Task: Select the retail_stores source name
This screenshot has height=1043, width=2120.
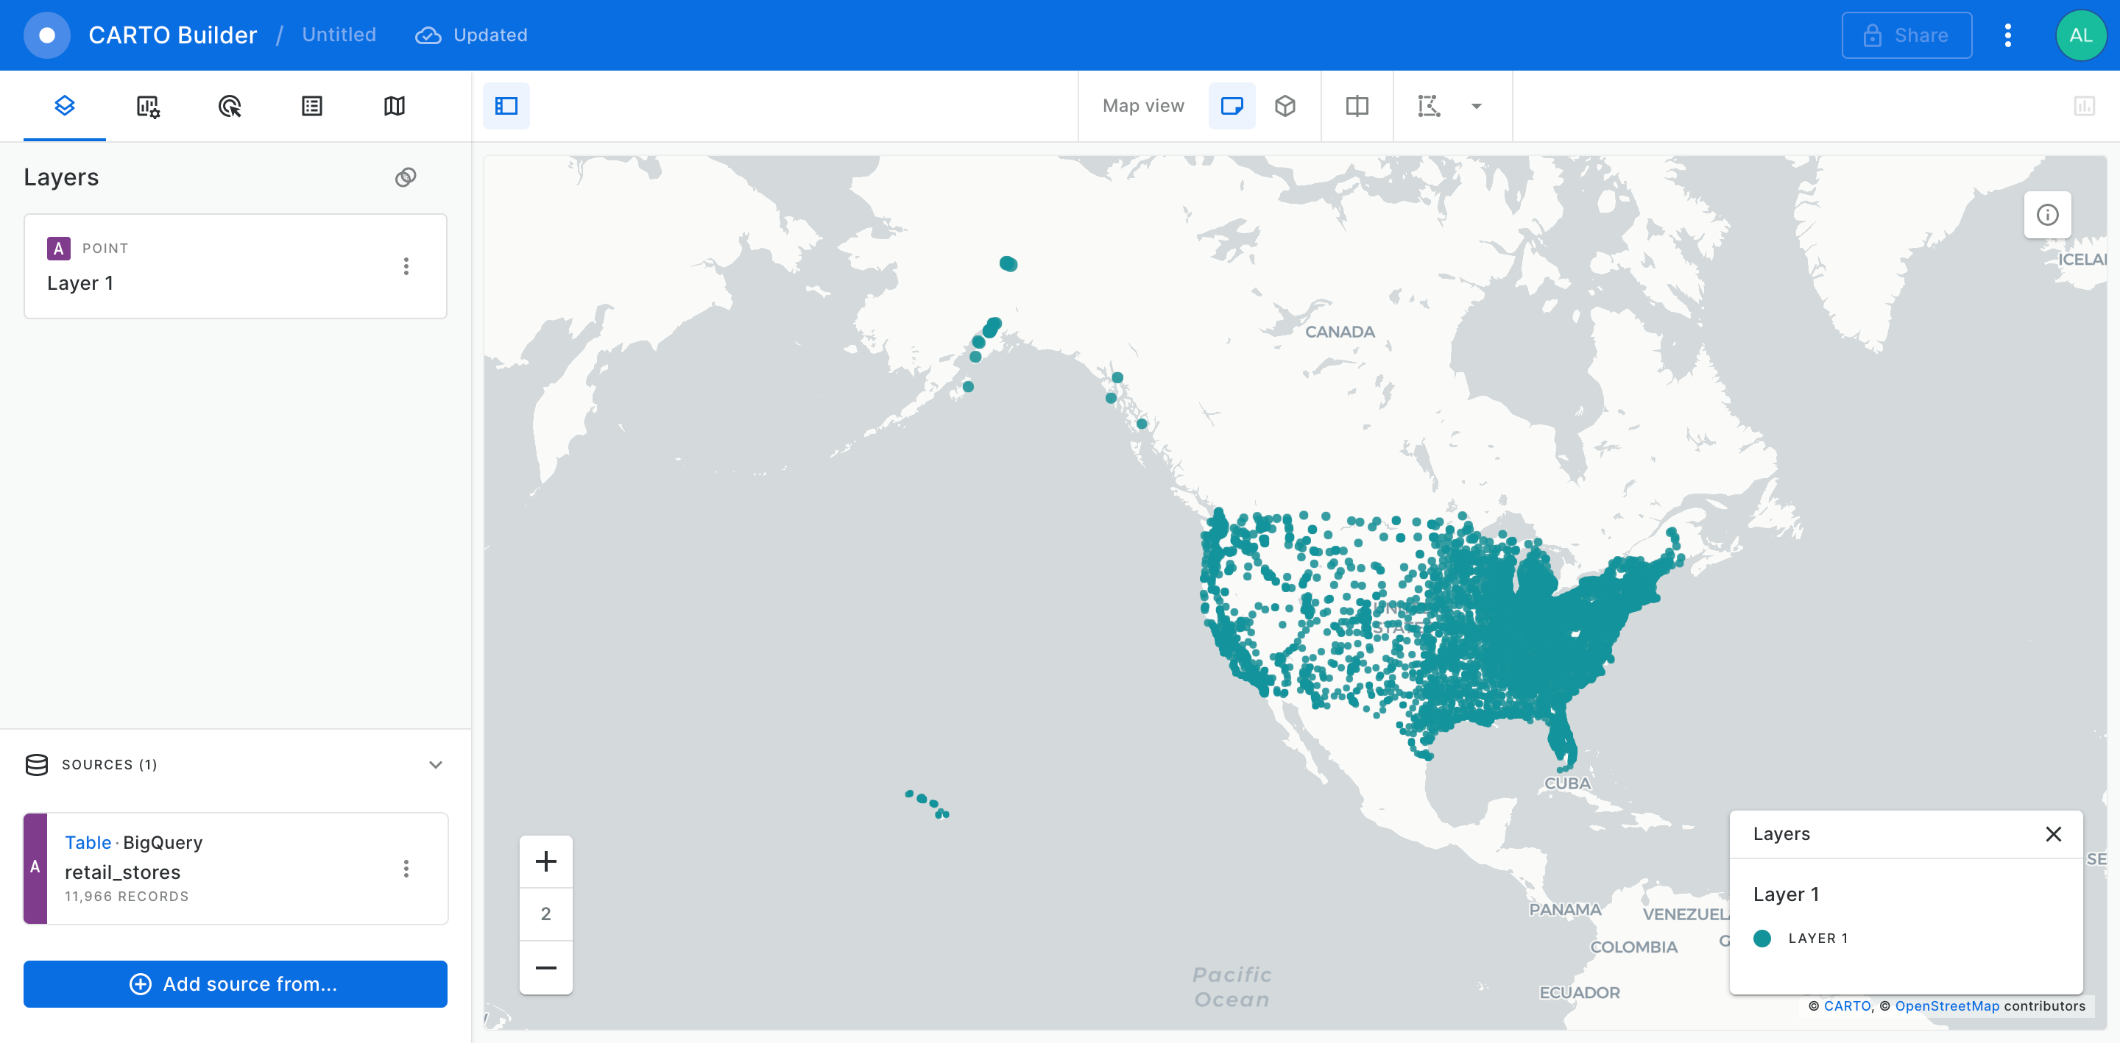Action: 123,872
